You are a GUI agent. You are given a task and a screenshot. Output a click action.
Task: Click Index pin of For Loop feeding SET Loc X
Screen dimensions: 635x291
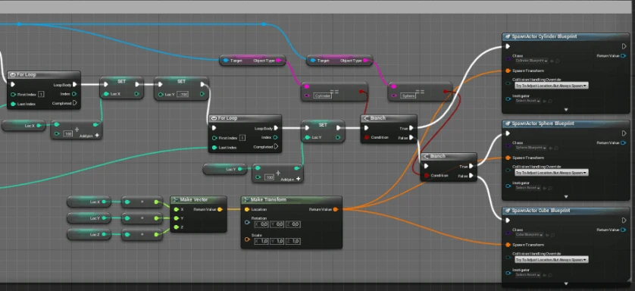[x=75, y=94]
